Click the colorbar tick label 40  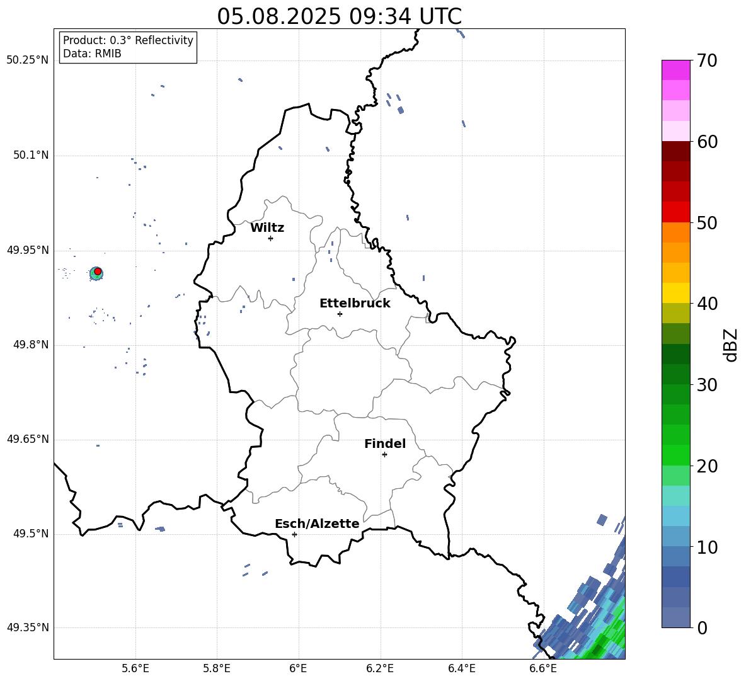tap(706, 304)
